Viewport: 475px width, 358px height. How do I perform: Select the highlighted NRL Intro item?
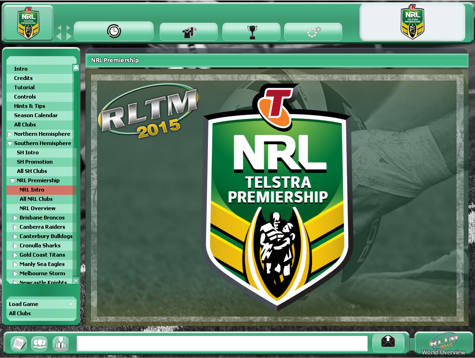coord(41,190)
